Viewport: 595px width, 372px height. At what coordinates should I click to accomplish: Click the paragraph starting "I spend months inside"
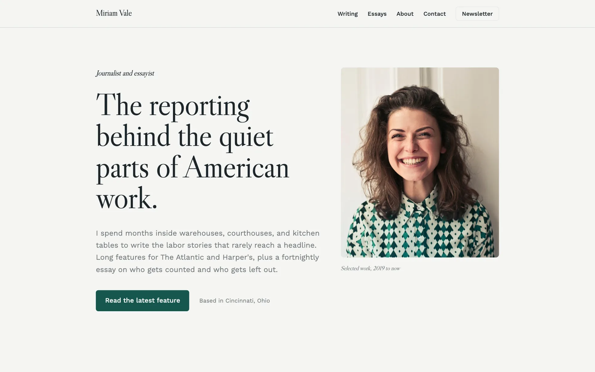pos(207,251)
